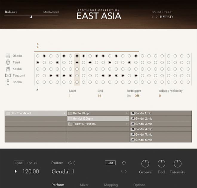Viewport: 197px width, 188px height.
Task: Enable Kakko step 1
Action: pyautogui.click(x=38, y=69)
